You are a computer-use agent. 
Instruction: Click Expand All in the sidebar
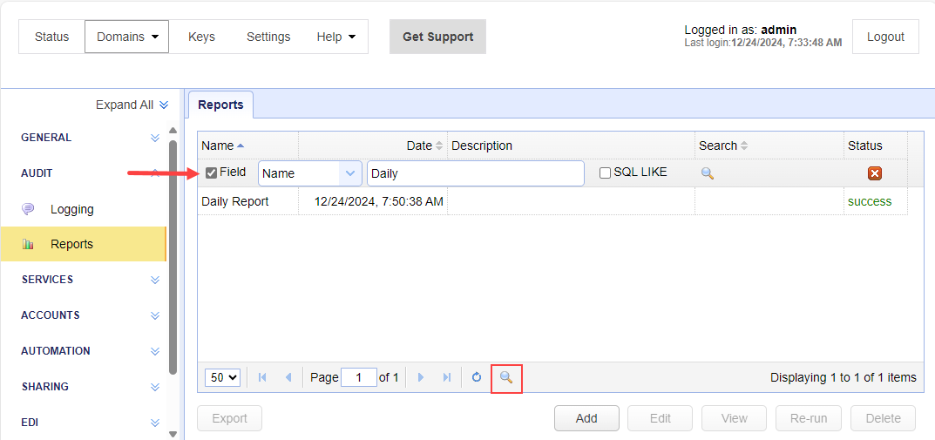(x=132, y=105)
